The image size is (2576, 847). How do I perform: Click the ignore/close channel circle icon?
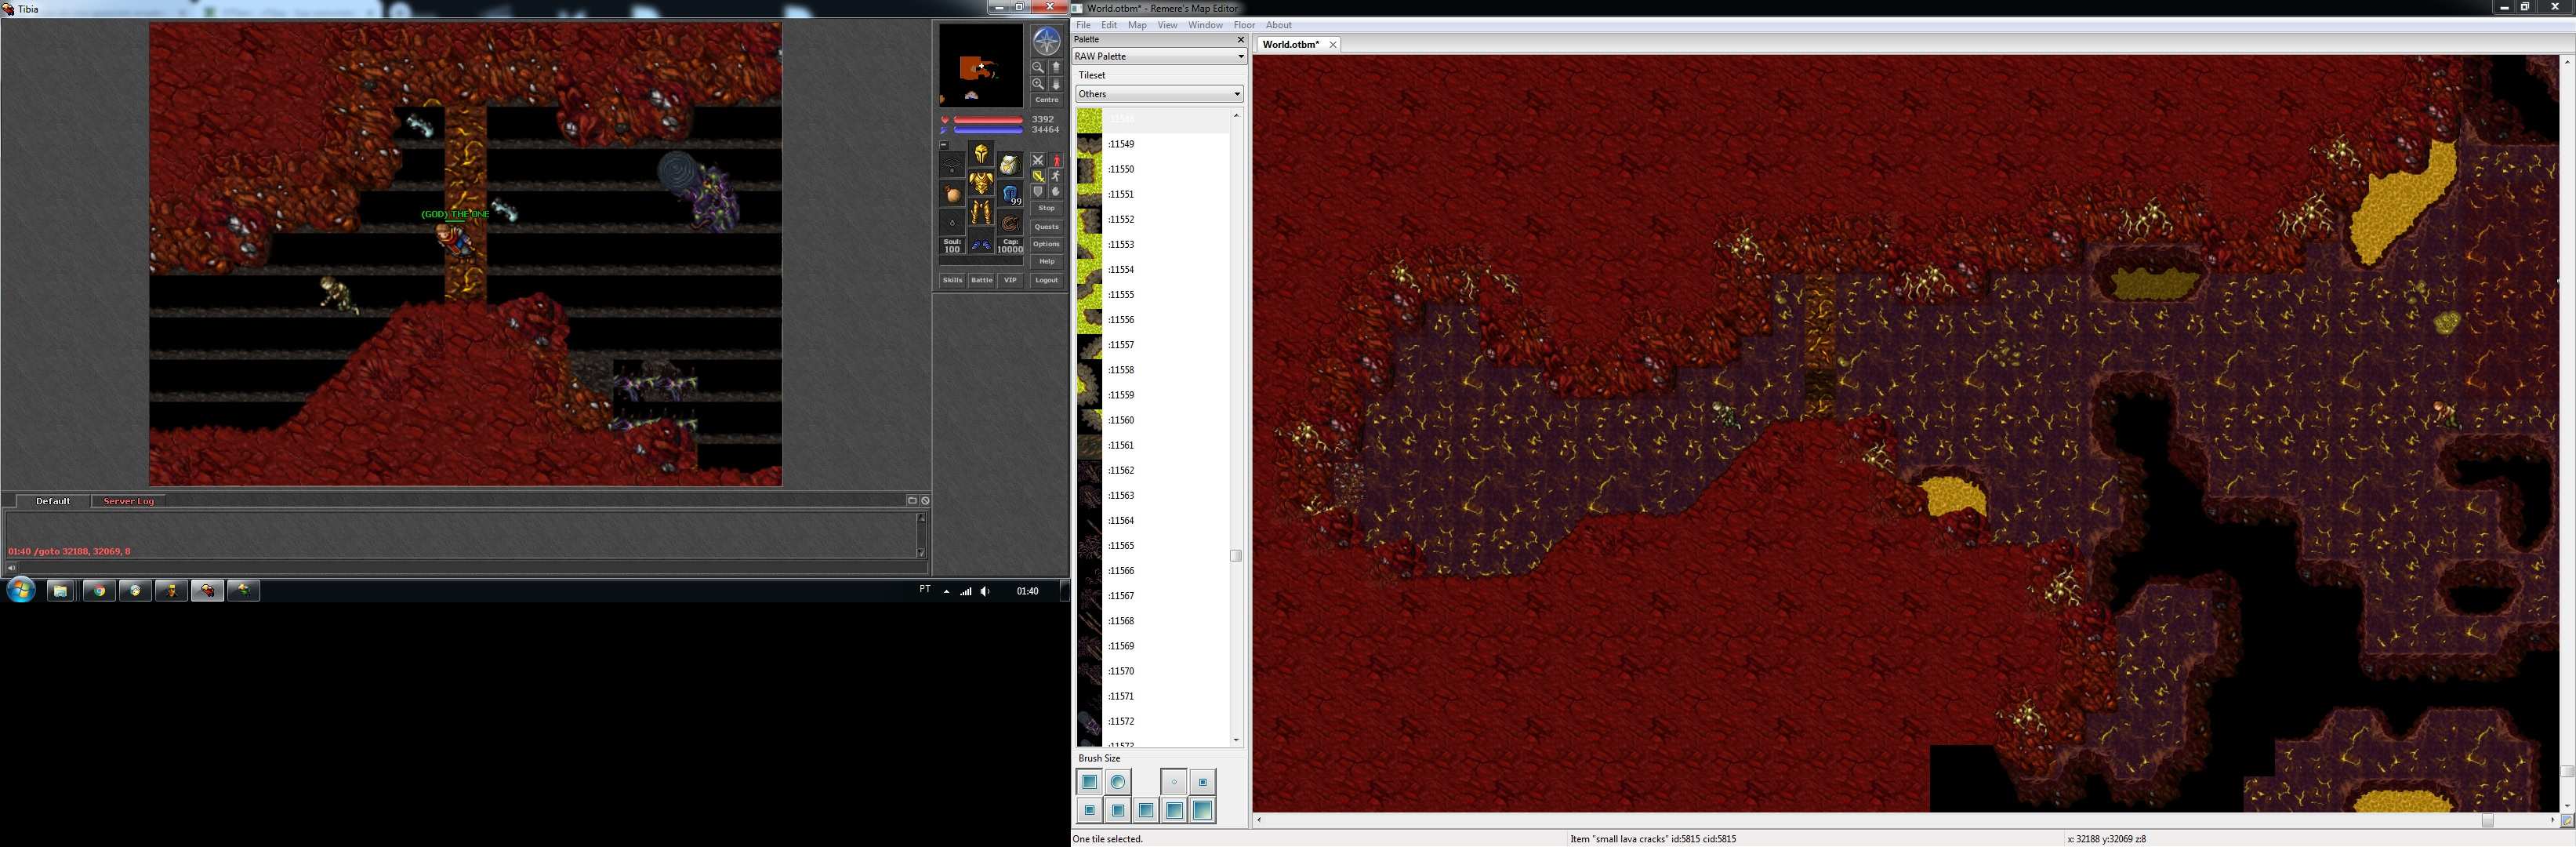click(x=925, y=500)
